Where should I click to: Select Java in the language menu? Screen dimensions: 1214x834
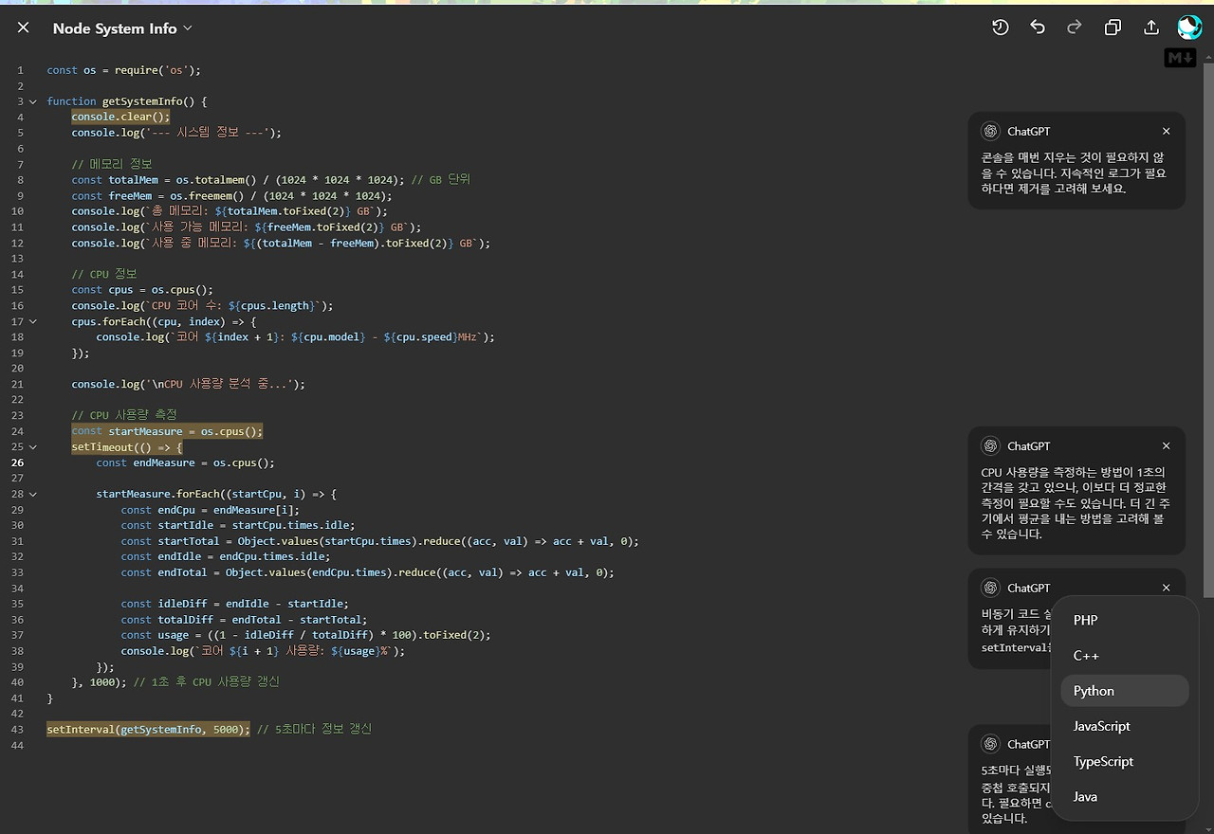[x=1125, y=797]
